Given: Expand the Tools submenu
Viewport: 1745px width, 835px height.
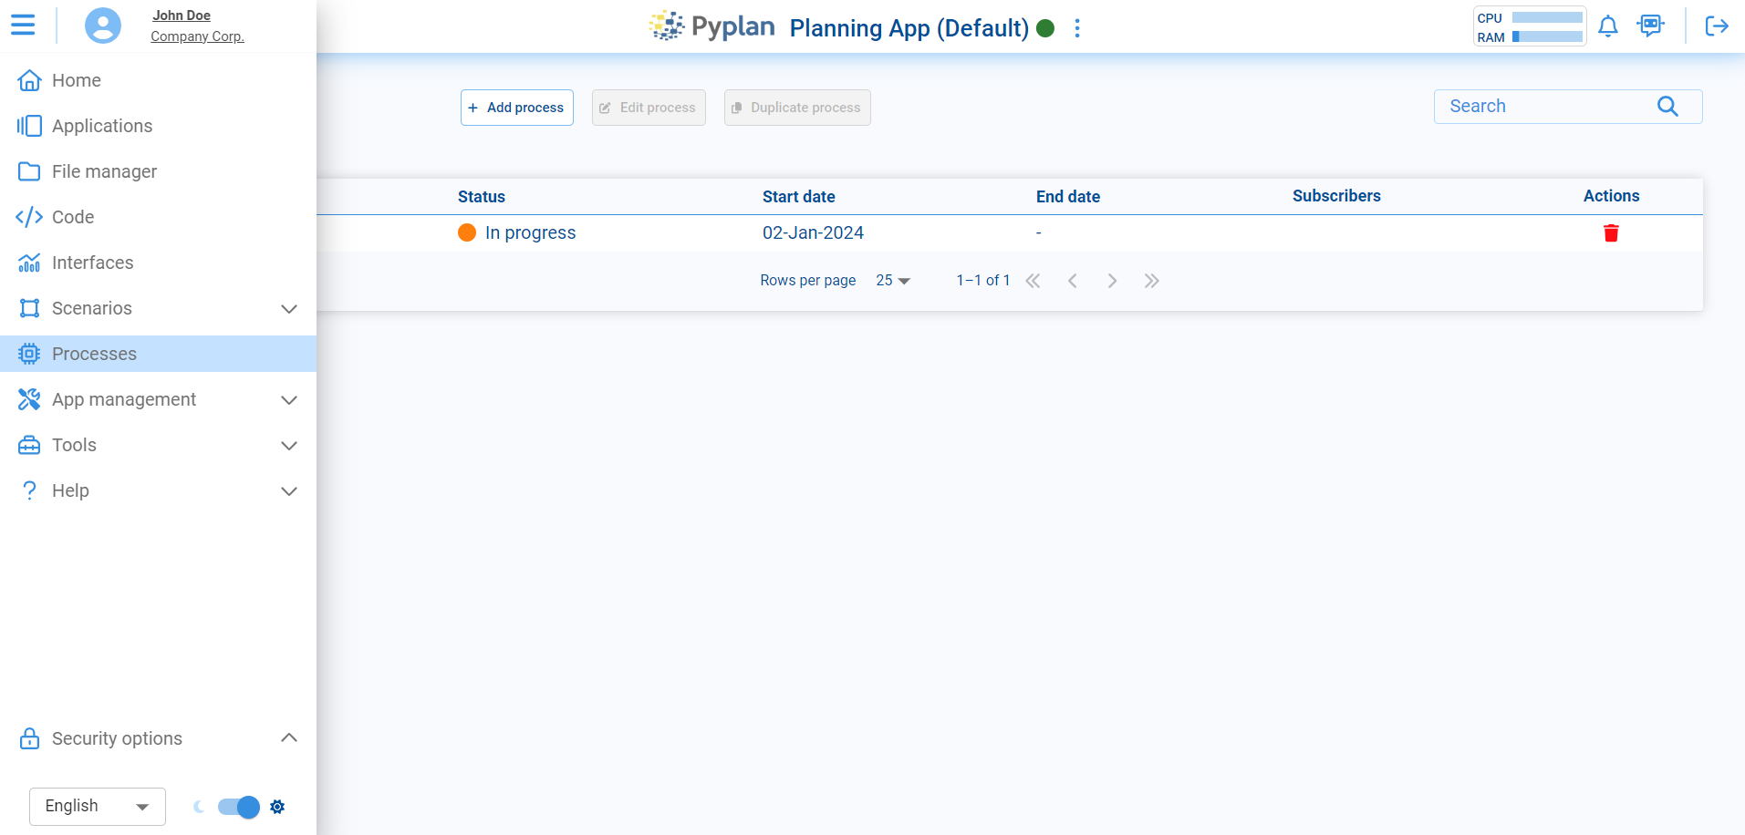Looking at the screenshot, I should (x=288, y=446).
